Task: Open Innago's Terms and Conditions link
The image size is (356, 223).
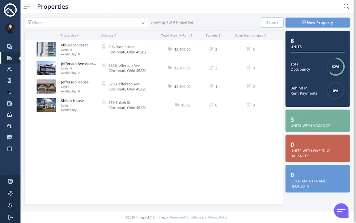Action: point(185,217)
